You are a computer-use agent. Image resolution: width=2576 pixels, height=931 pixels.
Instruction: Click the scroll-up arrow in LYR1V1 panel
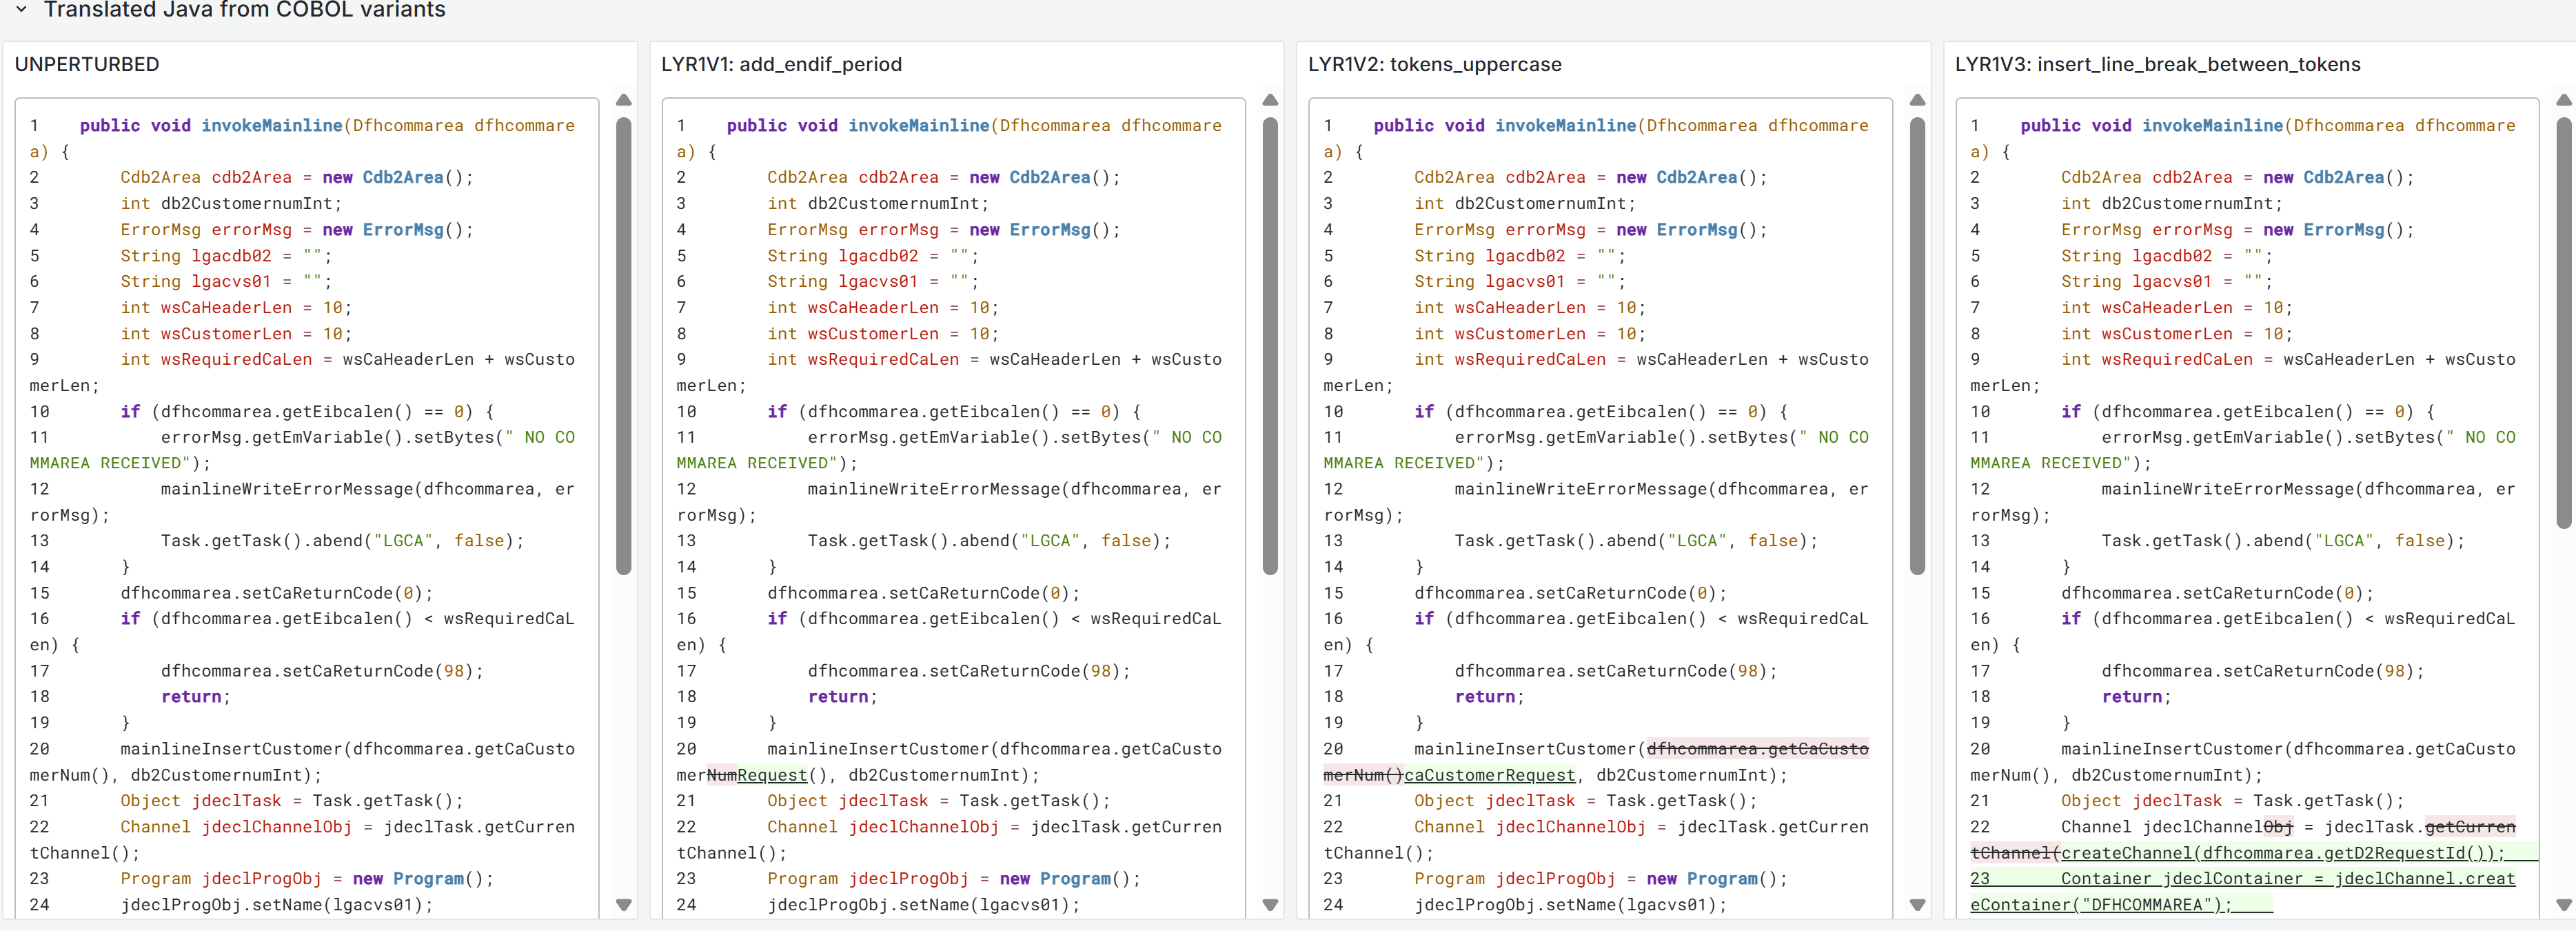click(1270, 100)
